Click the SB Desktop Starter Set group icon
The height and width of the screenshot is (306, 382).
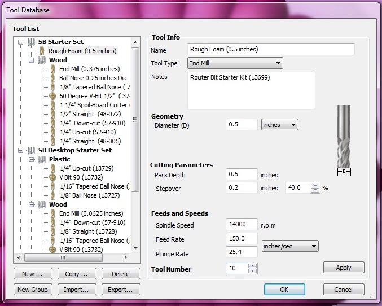click(x=31, y=150)
